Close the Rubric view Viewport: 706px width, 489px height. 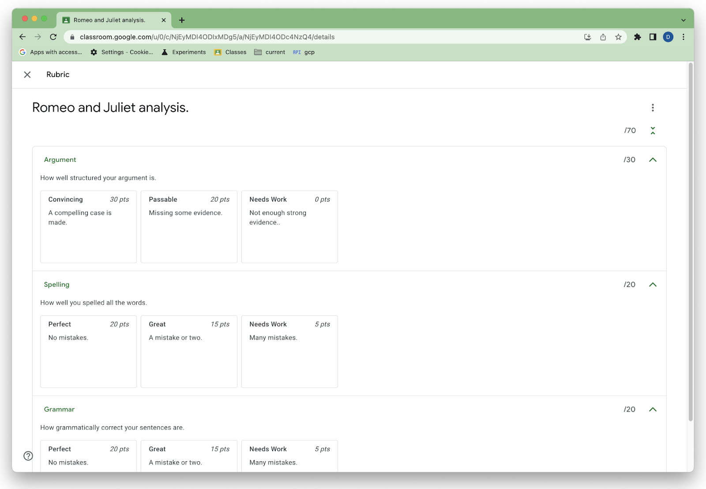tap(27, 75)
